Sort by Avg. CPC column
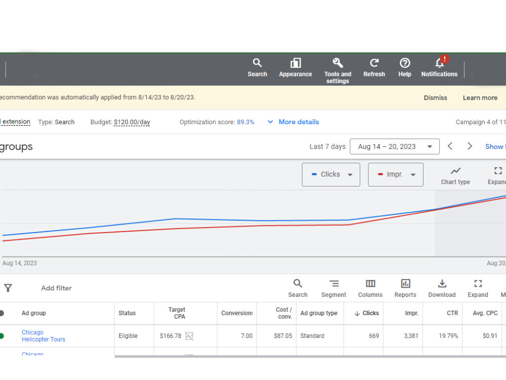This screenshot has height=380, width=506. (485, 313)
